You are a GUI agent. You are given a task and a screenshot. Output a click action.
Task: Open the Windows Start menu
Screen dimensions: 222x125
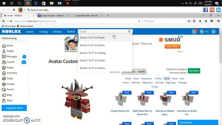pyautogui.click(x=4, y=3)
